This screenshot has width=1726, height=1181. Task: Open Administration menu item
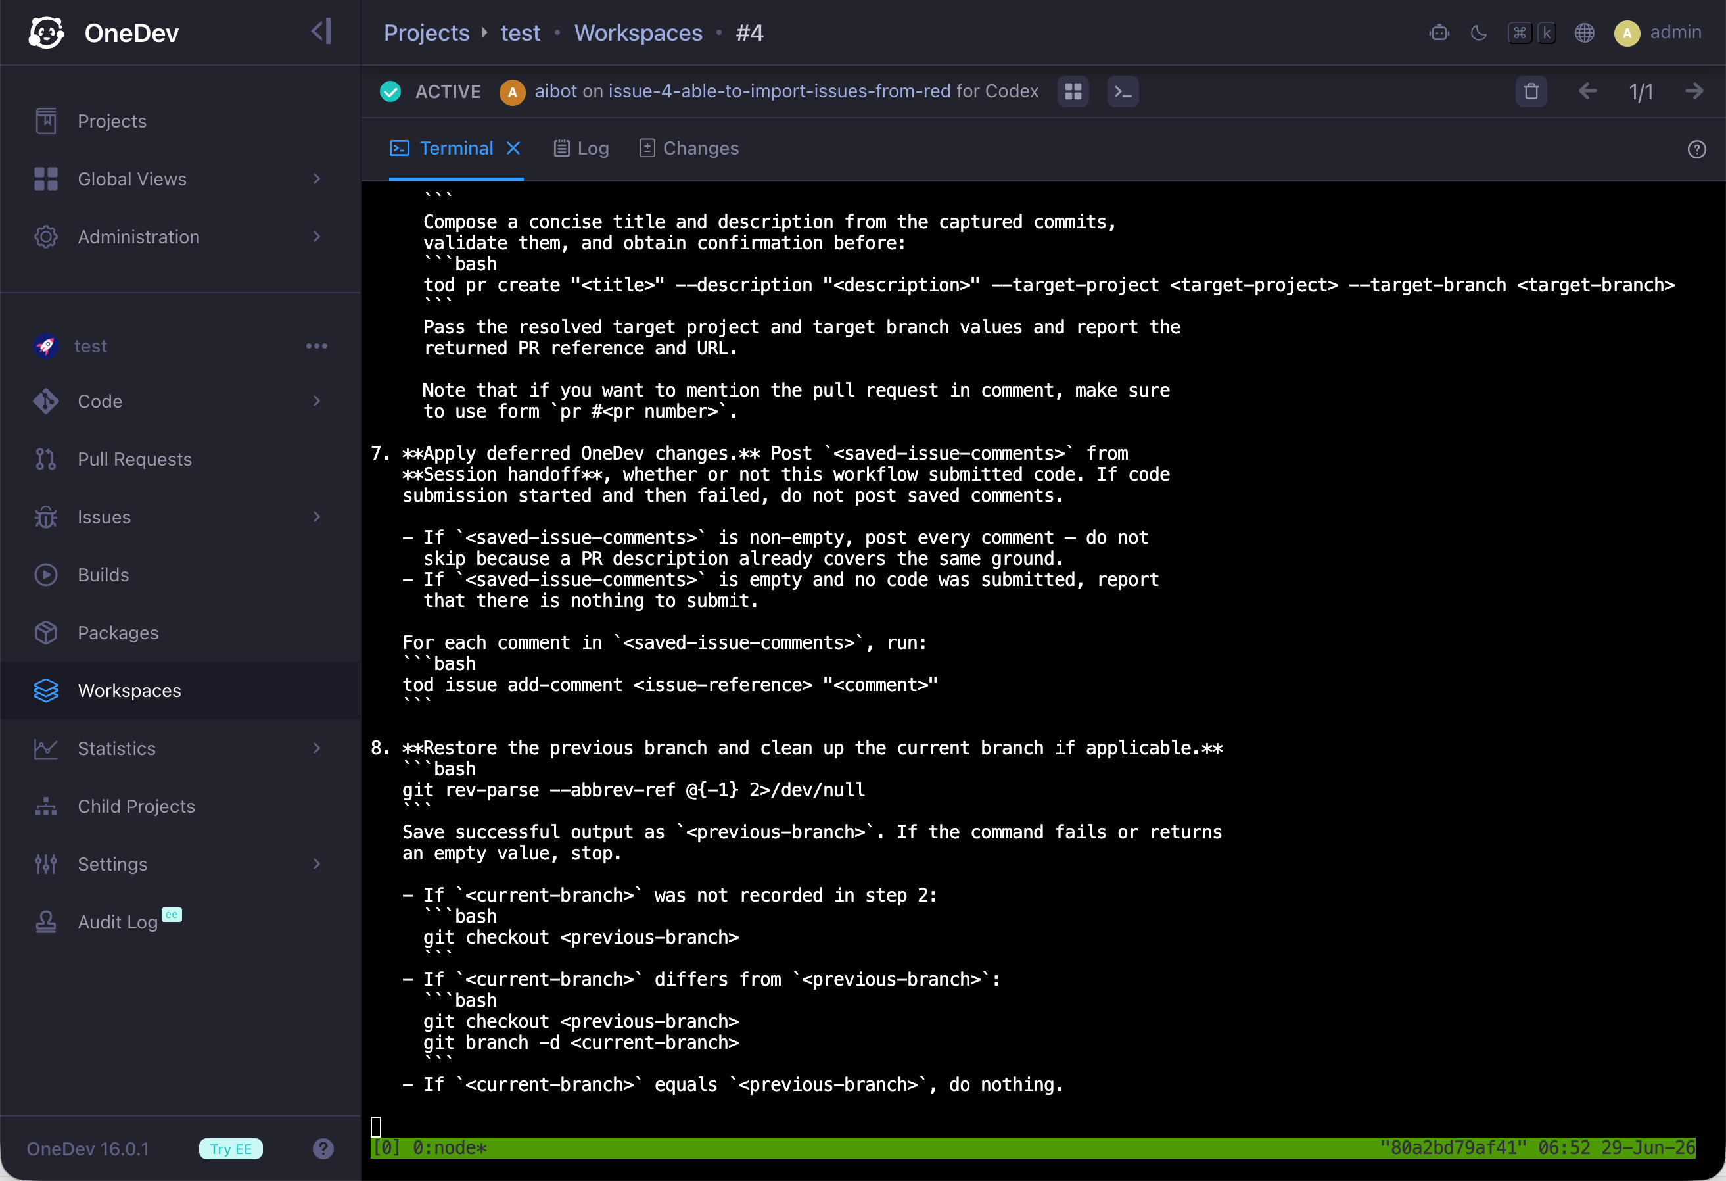point(138,237)
